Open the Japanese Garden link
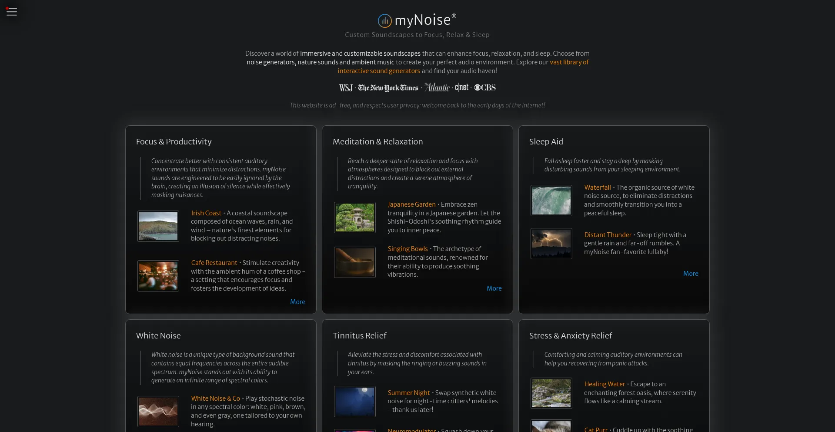 (411, 204)
